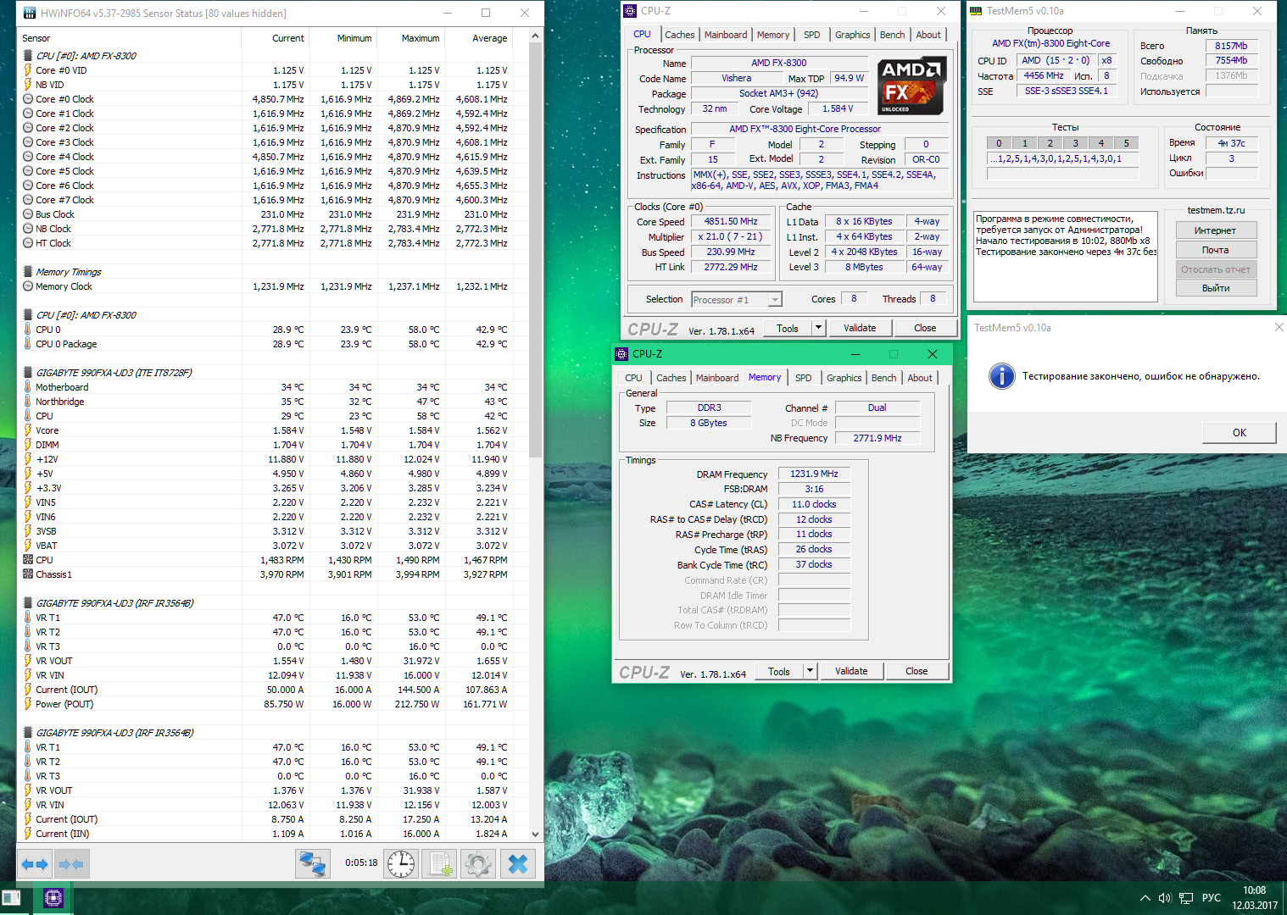Viewport: 1287px width, 915px height.
Task: Click the РУС language indicator in taskbar
Action: click(1212, 898)
